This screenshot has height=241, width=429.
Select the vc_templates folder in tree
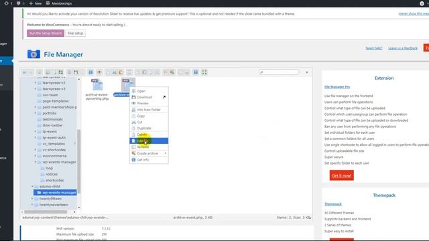click(54, 144)
